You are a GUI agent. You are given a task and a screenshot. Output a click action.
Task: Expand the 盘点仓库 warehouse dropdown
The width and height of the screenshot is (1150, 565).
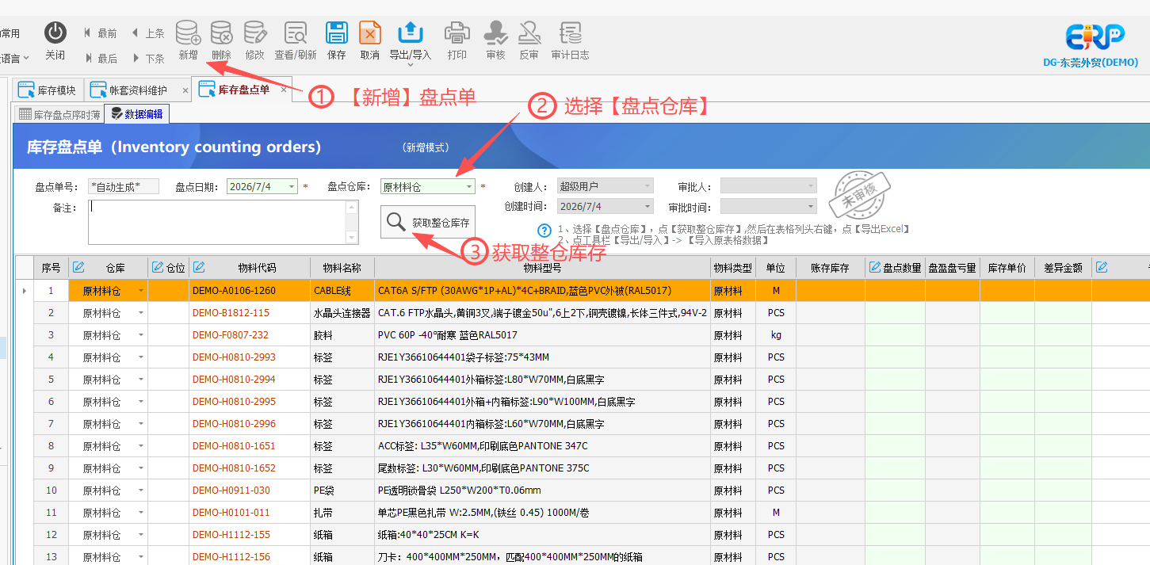tap(469, 187)
